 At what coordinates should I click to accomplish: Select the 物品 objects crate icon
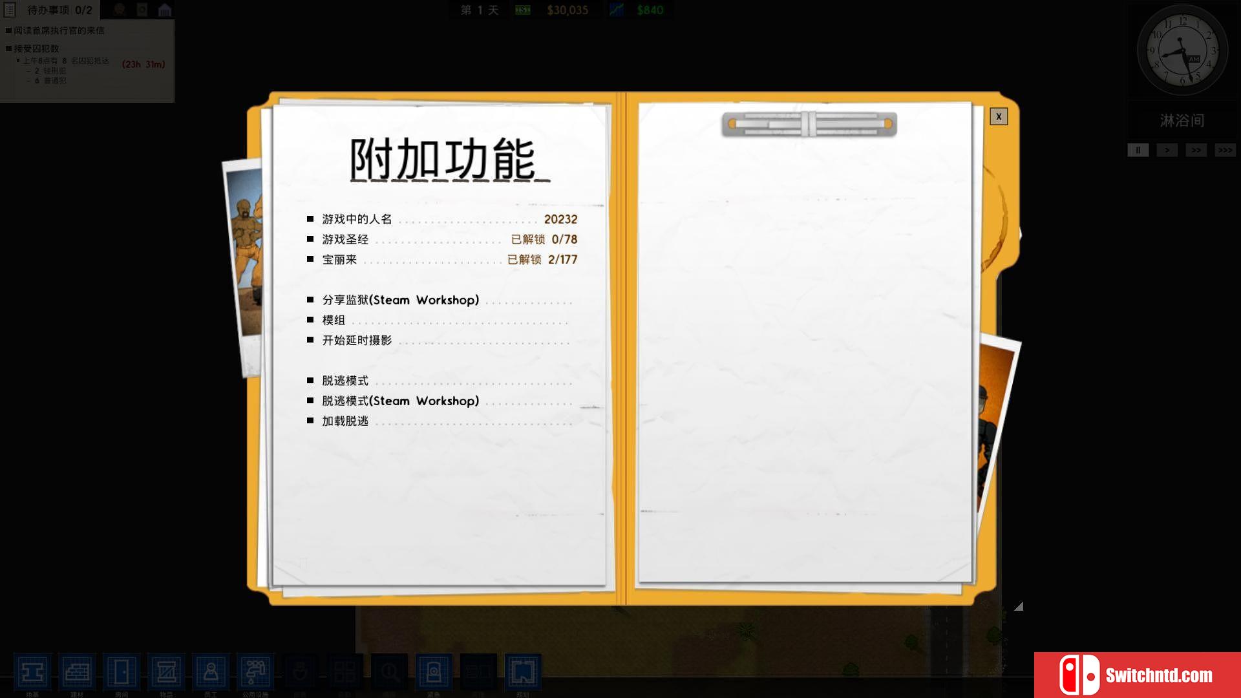tap(166, 672)
